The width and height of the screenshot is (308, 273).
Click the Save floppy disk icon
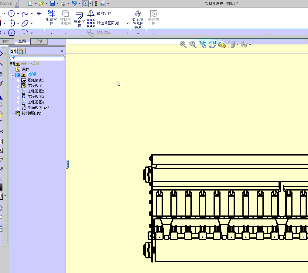tap(52, 3)
